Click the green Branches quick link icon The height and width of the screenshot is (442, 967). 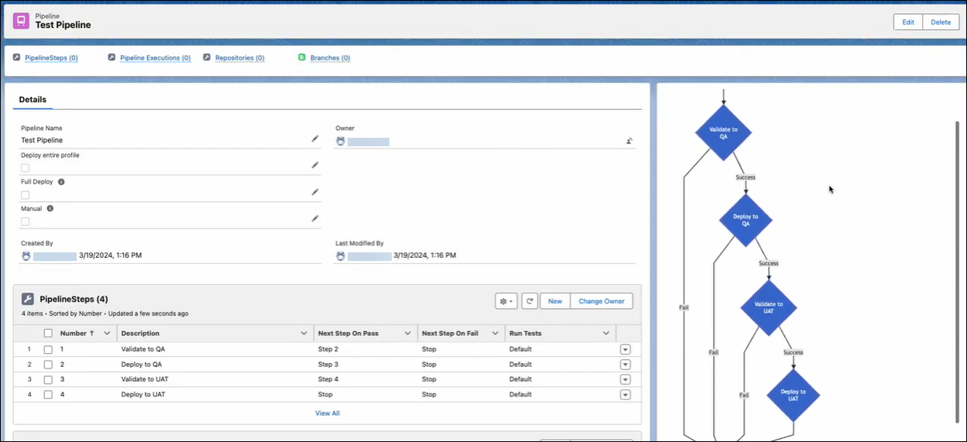click(302, 57)
